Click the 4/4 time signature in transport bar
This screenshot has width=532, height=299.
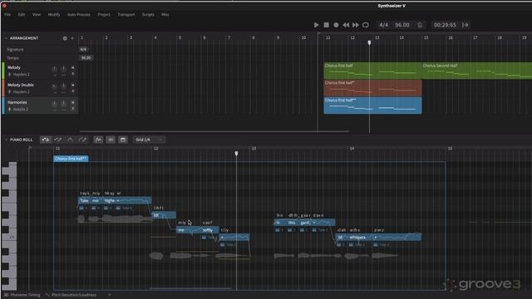(383, 25)
